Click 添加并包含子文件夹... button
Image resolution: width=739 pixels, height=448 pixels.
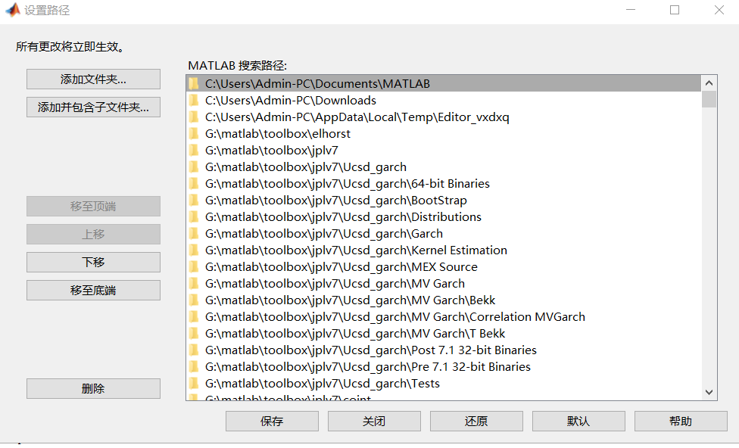93,107
